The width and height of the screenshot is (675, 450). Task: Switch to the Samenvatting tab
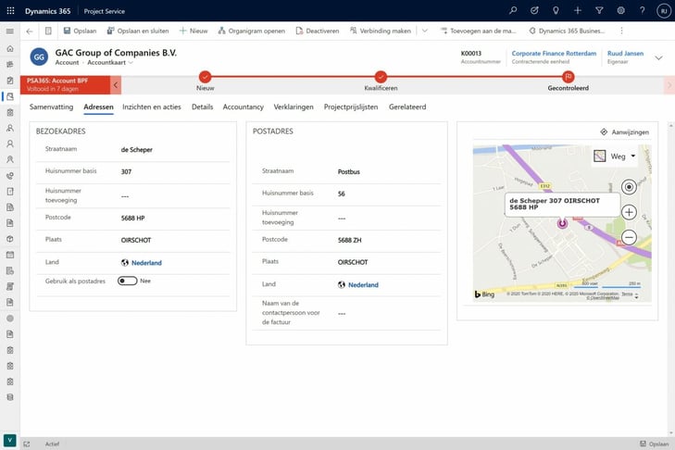[51, 106]
